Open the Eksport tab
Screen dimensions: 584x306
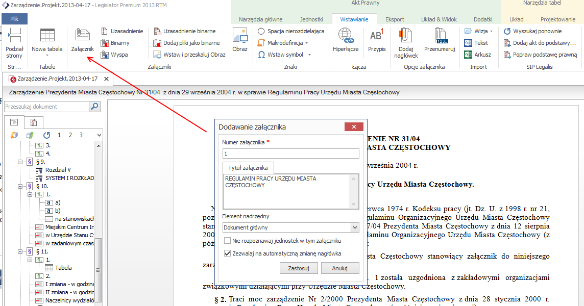(395, 19)
